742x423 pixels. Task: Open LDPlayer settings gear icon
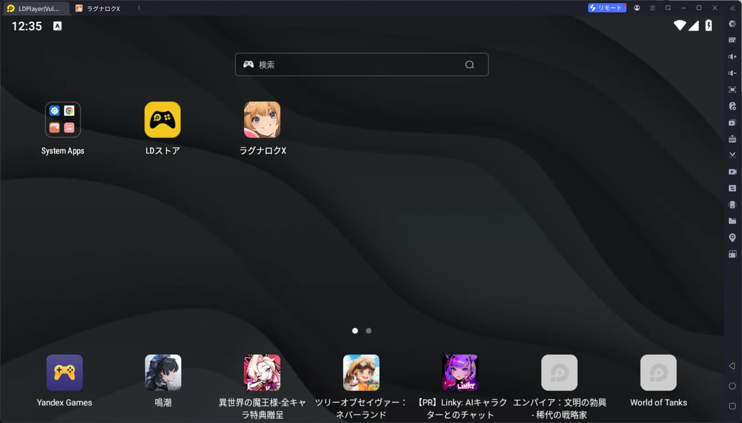pos(732,24)
